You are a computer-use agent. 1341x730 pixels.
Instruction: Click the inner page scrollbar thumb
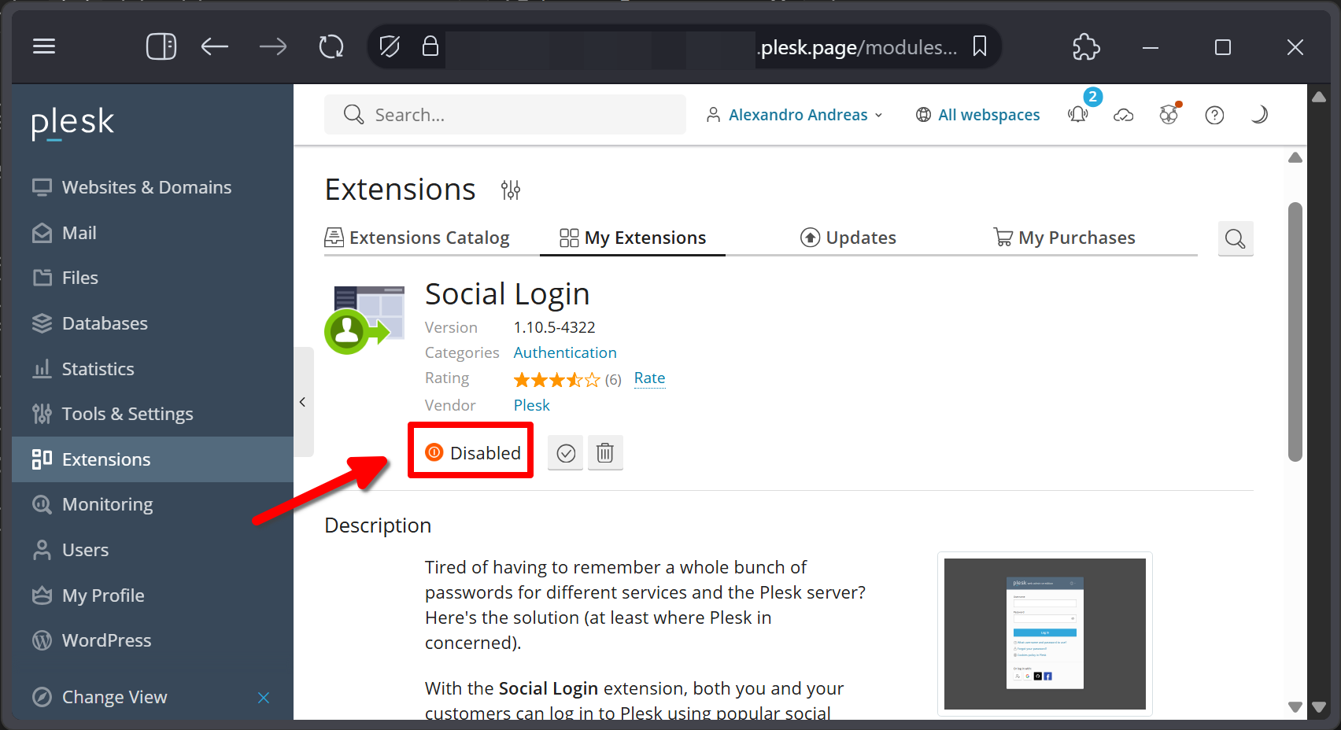tap(1295, 331)
